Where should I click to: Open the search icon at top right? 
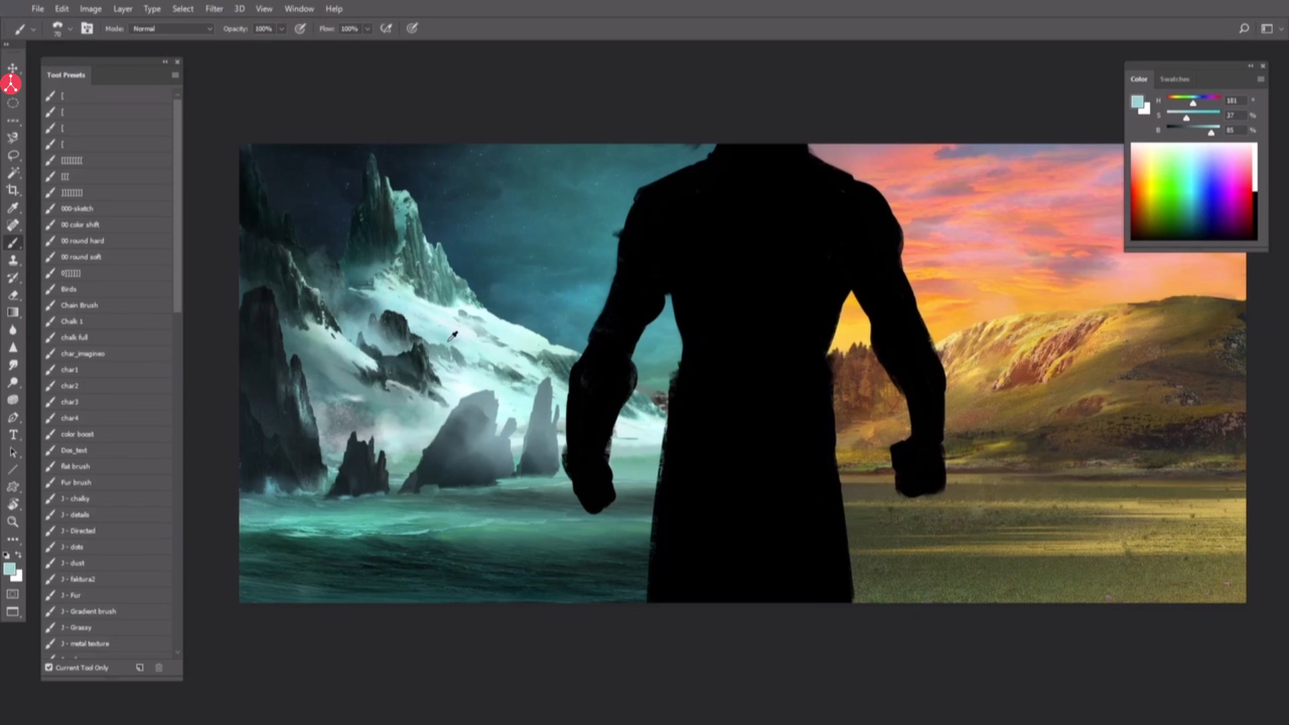point(1243,29)
